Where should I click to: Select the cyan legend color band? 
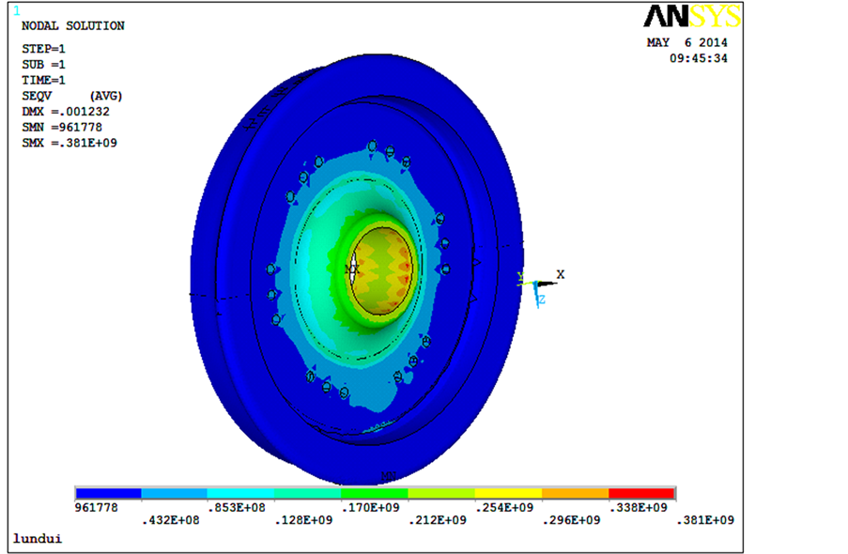click(x=241, y=493)
